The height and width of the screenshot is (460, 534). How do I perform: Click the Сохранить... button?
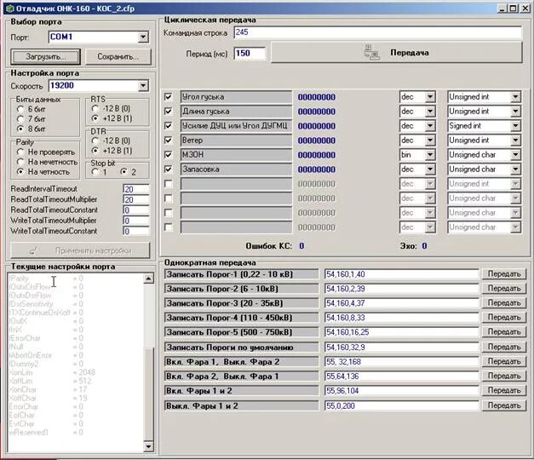coord(118,56)
